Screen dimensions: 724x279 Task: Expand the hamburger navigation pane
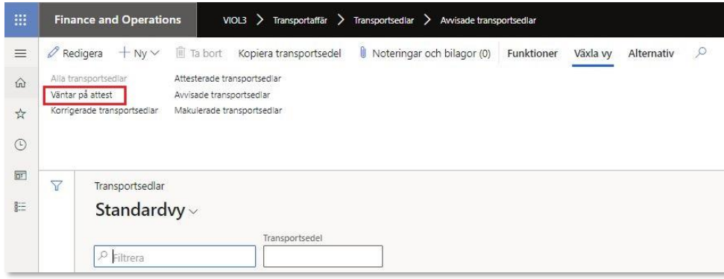21,54
